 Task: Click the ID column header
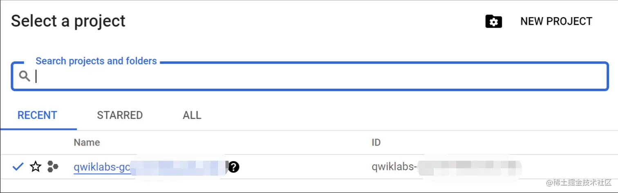click(x=376, y=142)
